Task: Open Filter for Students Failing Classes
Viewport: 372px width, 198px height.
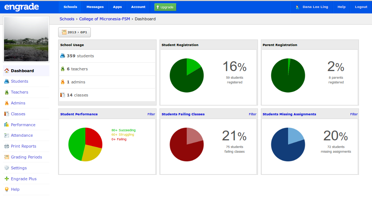Action: point(252,114)
